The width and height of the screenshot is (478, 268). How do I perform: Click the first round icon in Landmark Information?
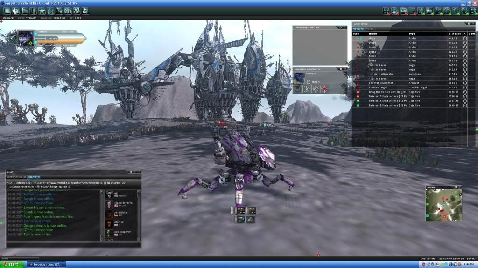297,89
